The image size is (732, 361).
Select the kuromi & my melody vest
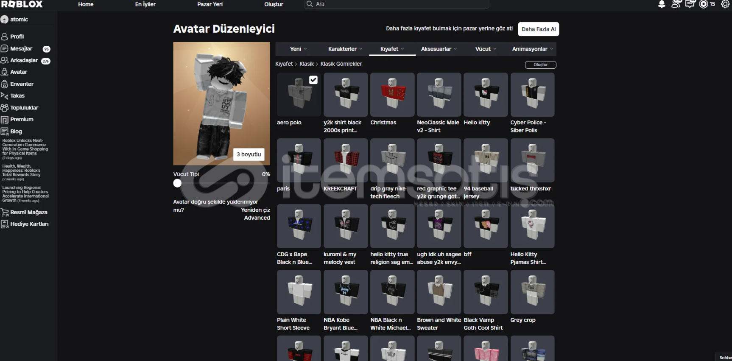point(346,226)
